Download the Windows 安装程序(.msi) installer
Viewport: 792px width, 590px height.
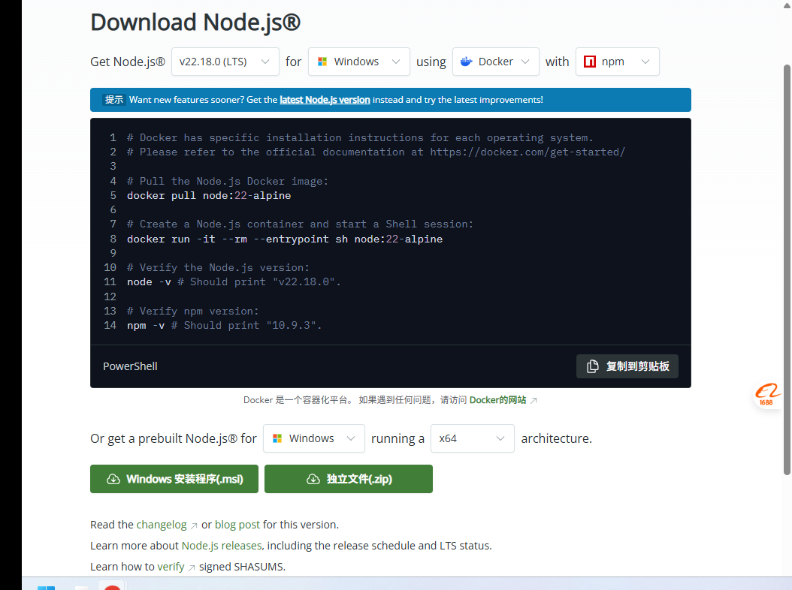point(174,479)
